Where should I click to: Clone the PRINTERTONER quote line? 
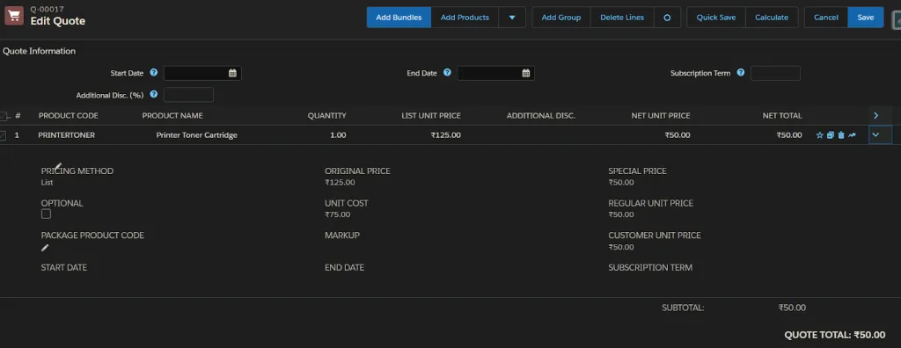click(831, 135)
